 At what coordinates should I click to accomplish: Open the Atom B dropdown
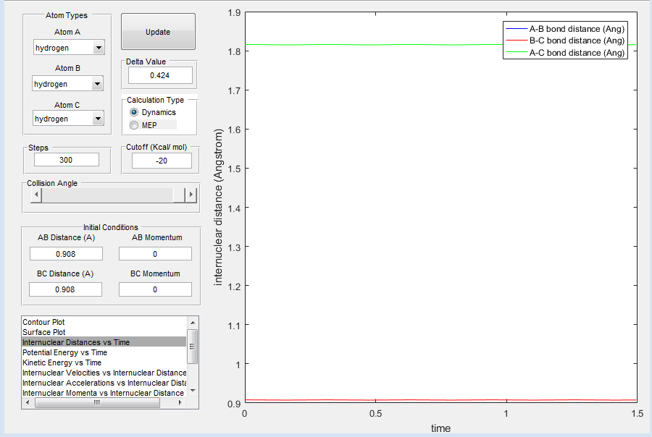97,84
